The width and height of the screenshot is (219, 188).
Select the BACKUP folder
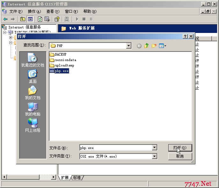[58, 54]
